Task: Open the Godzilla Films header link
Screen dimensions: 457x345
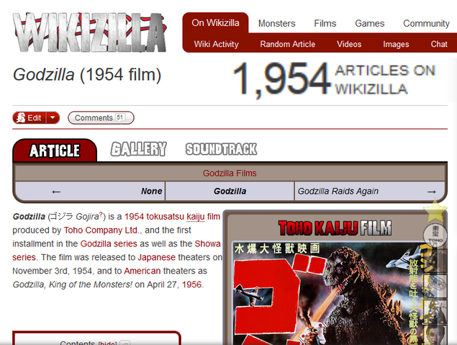Action: [230, 174]
